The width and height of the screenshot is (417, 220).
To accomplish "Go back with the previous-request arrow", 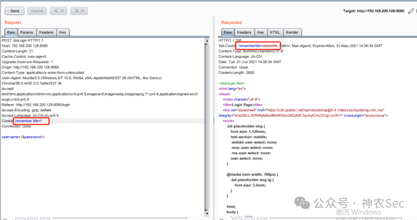I will (x=56, y=11).
